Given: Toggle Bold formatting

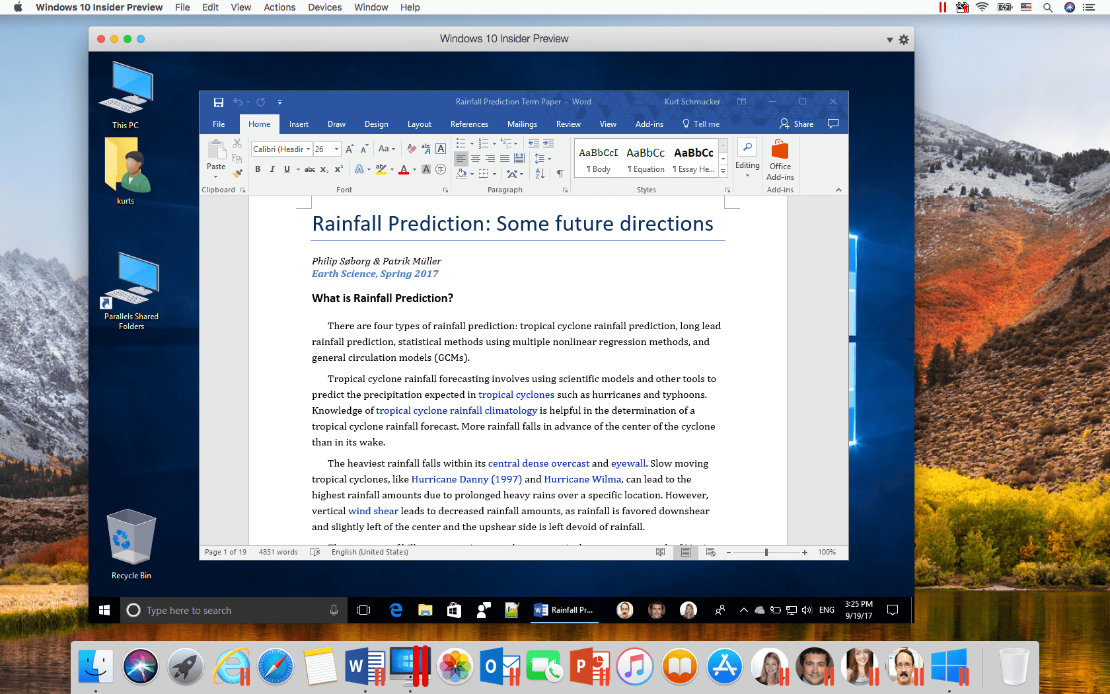Looking at the screenshot, I should tap(258, 169).
